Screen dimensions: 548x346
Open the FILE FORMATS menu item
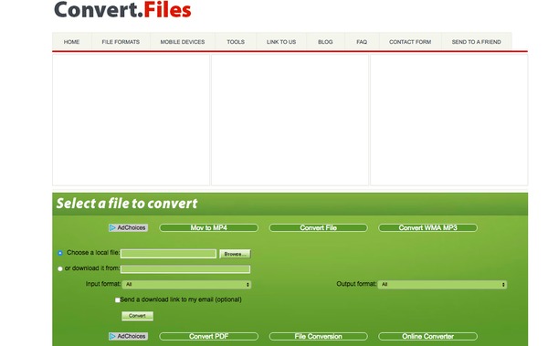(x=121, y=42)
